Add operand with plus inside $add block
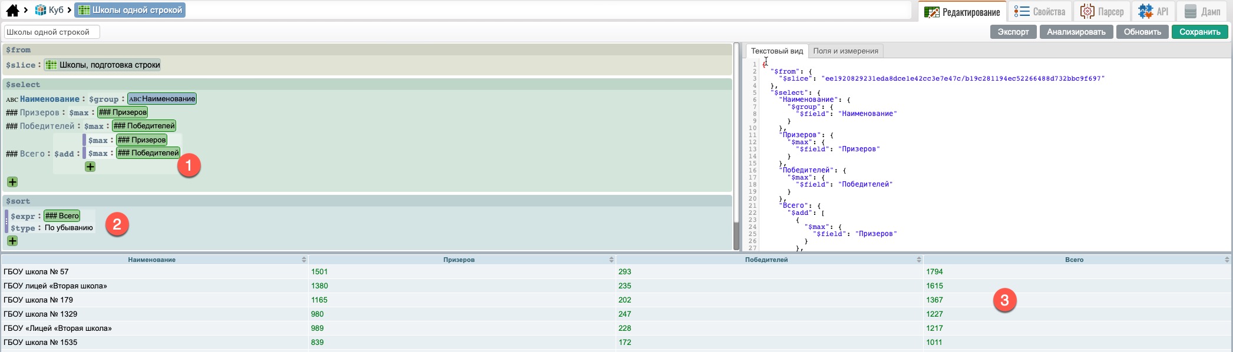This screenshot has width=1233, height=352. tap(90, 167)
